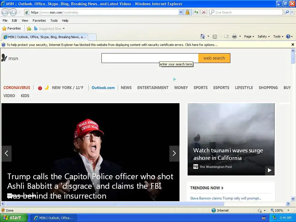Show the next slide with right arrow
The height and width of the screenshot is (222, 296).
[x=174, y=153]
